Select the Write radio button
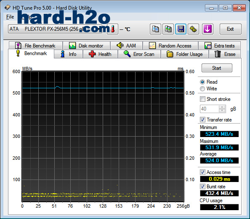Viewport: 250px width, 219px height. (x=202, y=89)
